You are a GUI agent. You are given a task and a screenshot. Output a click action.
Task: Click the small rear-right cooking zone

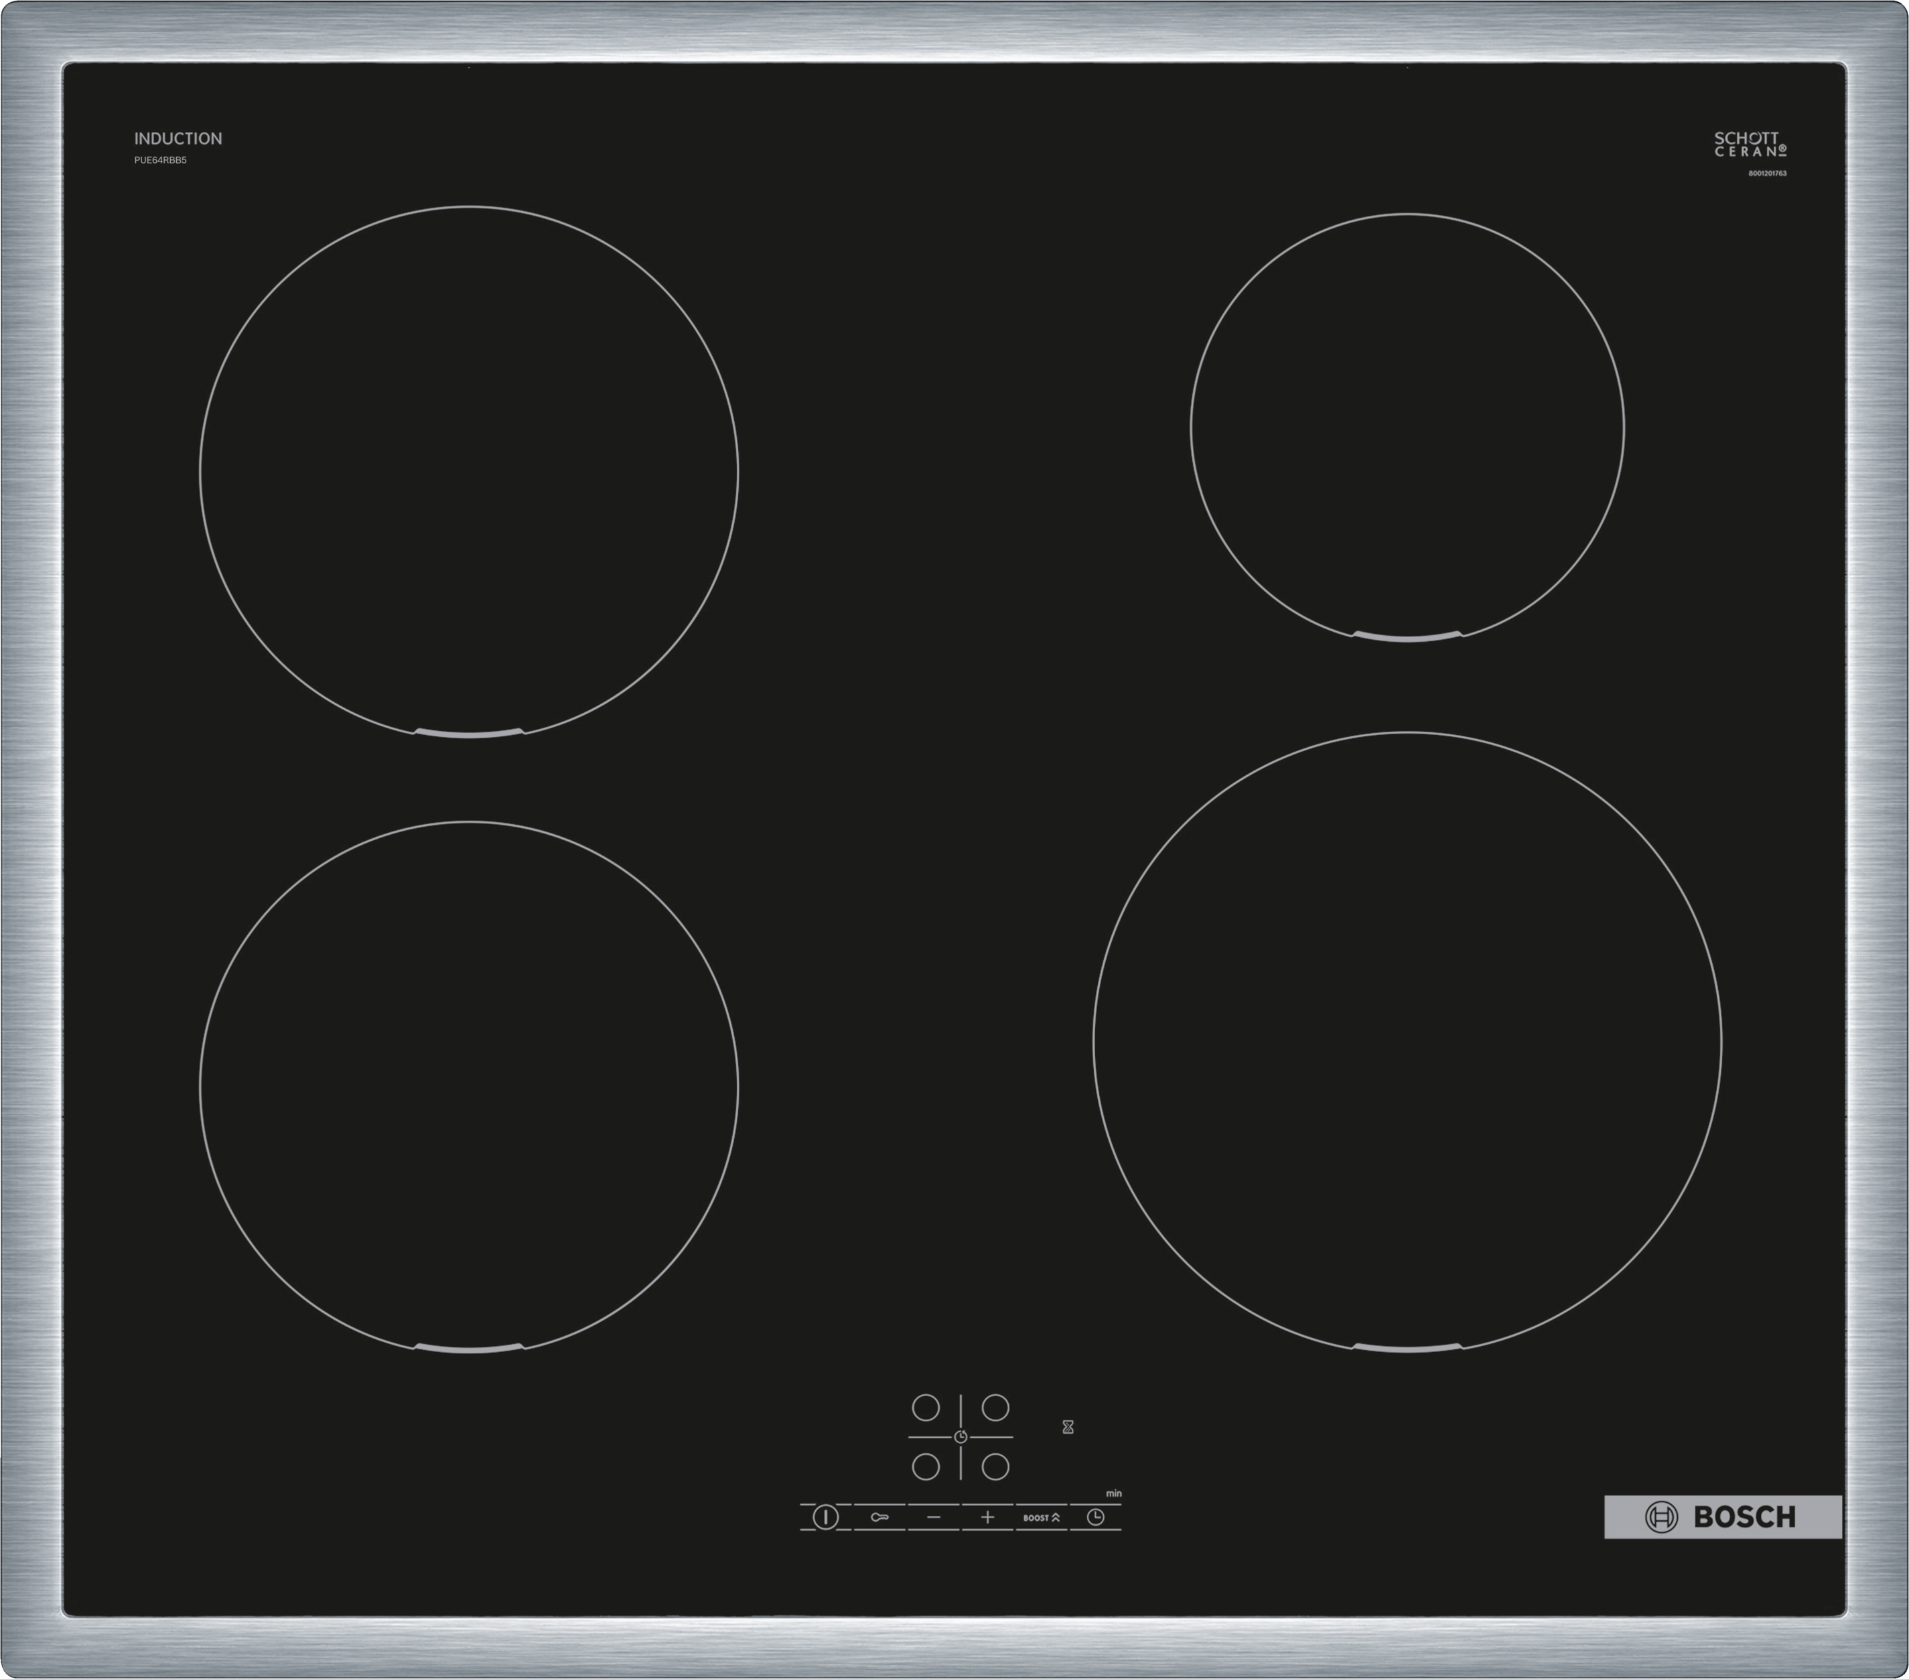[x=1407, y=428]
